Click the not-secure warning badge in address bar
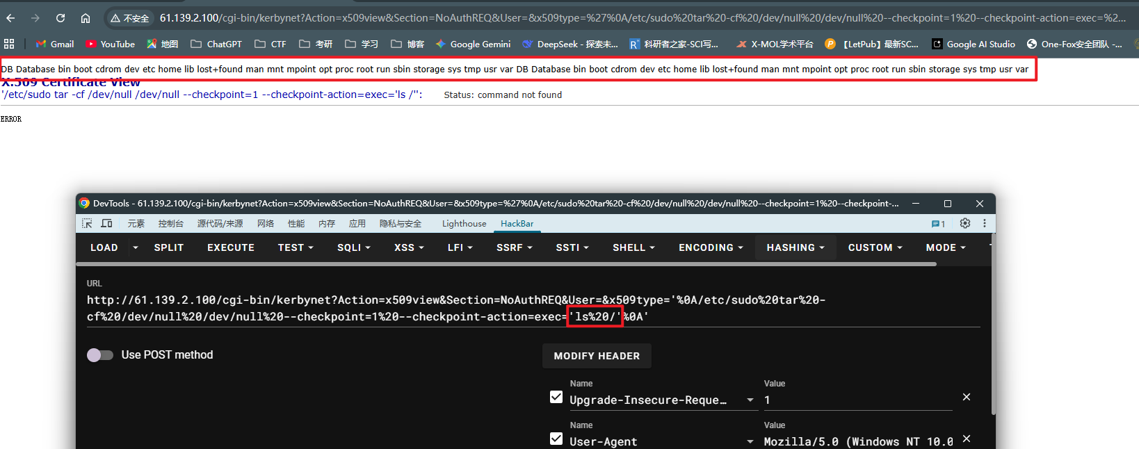This screenshot has height=449, width=1139. 130,18
